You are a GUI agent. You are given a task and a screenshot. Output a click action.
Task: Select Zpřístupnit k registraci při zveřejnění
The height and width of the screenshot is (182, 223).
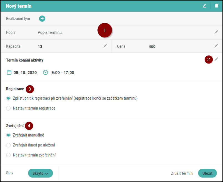pyautogui.click(x=8, y=98)
